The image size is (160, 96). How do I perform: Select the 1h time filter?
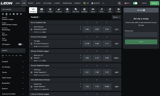(6, 56)
